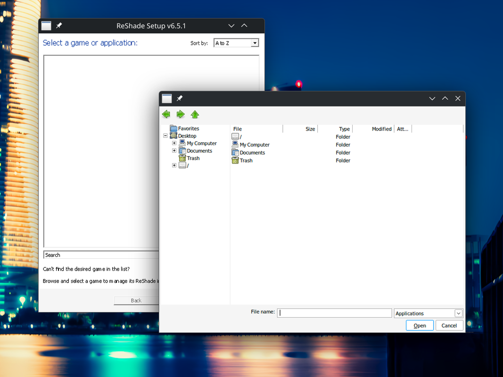This screenshot has height=377, width=503.
Task: Open the Applications file type dropdown
Action: [458, 313]
